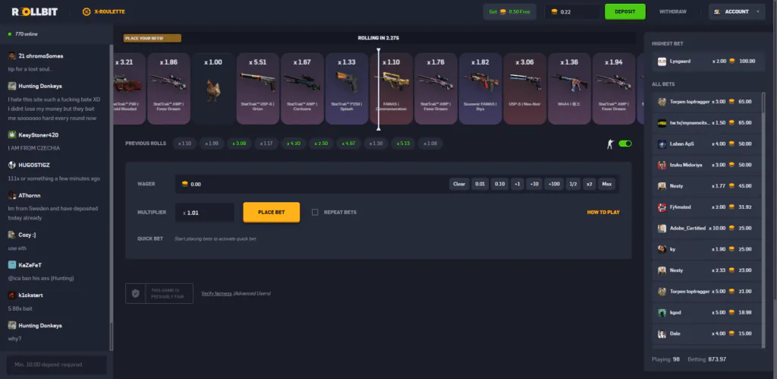Click KaZeFeT chat avatar
The width and height of the screenshot is (777, 379).
click(12, 265)
